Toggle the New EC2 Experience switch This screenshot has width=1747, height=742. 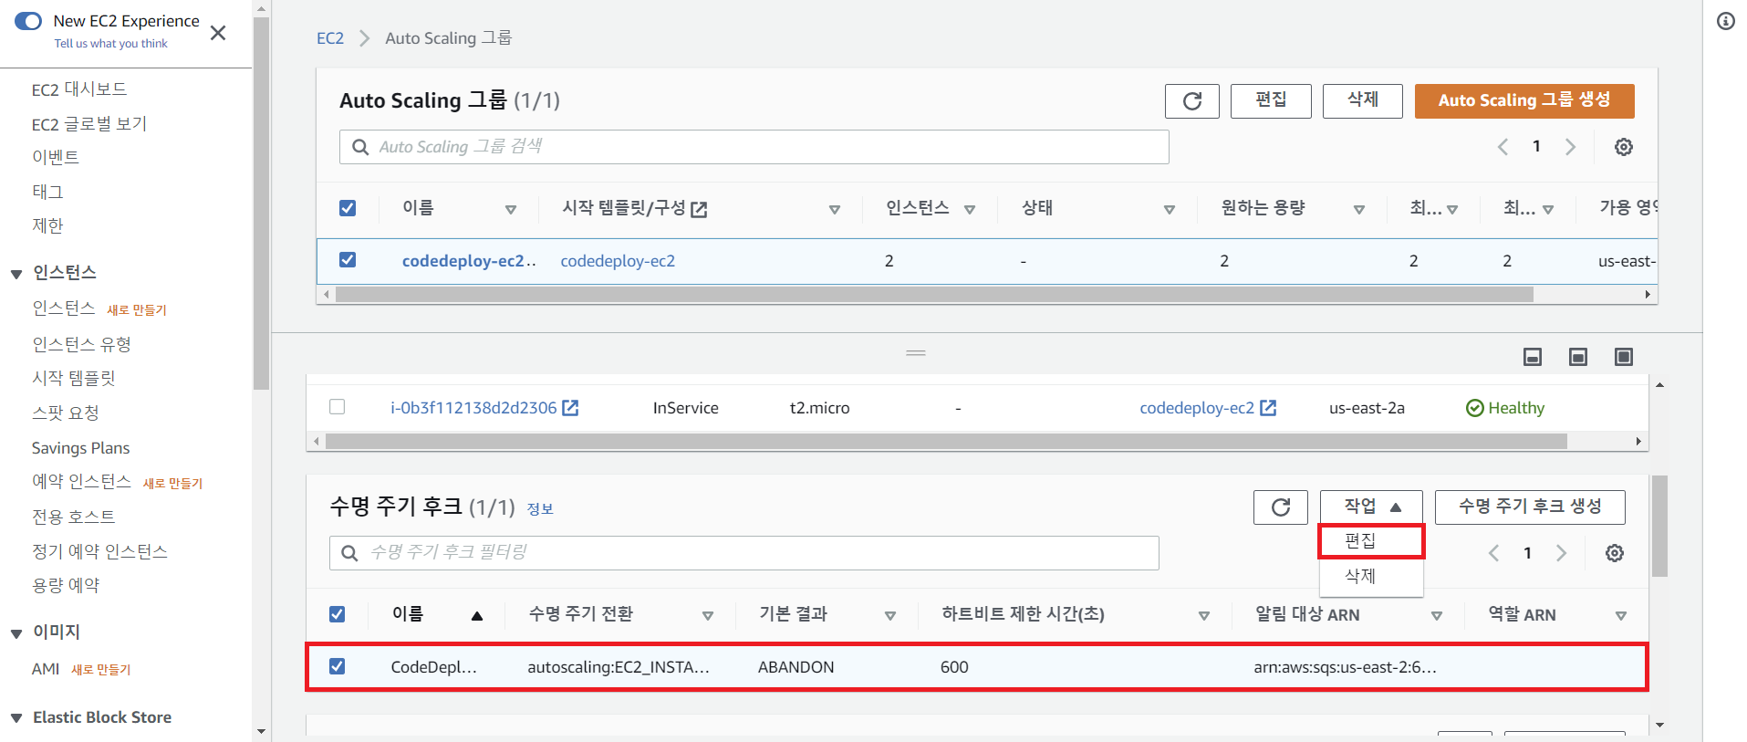28,21
